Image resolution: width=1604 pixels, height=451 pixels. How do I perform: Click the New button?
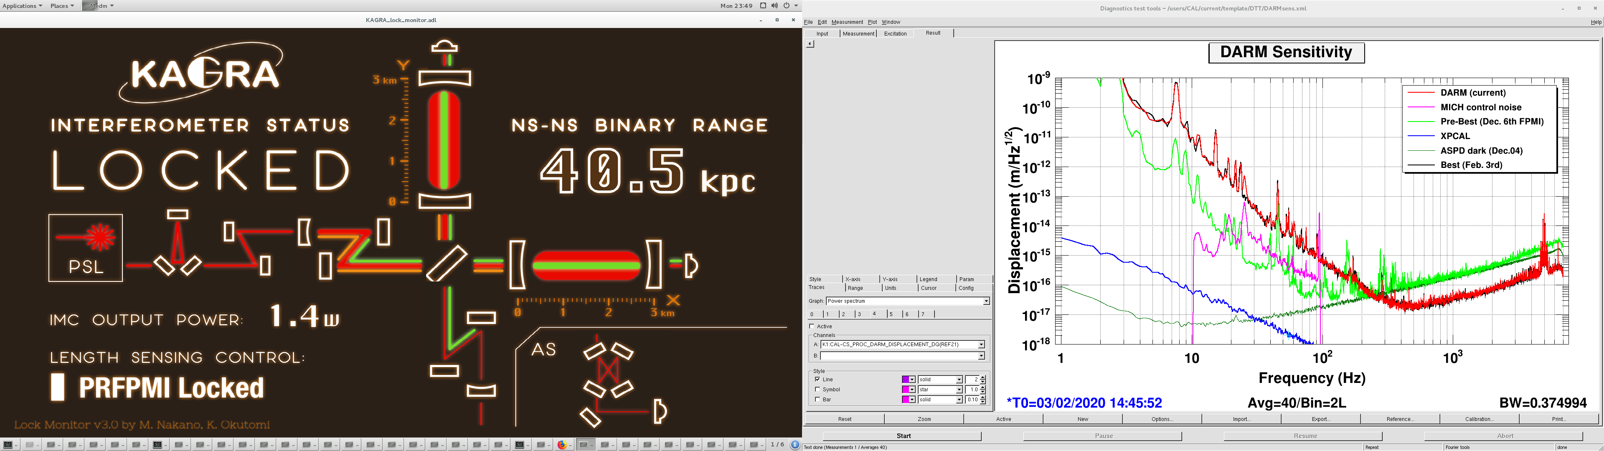tap(1083, 419)
